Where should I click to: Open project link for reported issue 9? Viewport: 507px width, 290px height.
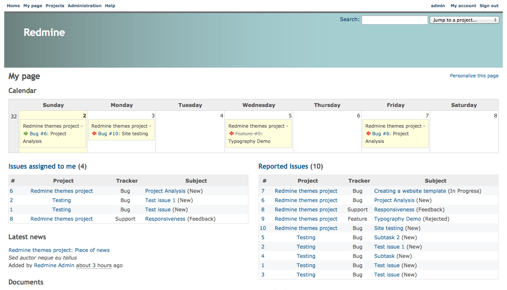[x=306, y=219]
